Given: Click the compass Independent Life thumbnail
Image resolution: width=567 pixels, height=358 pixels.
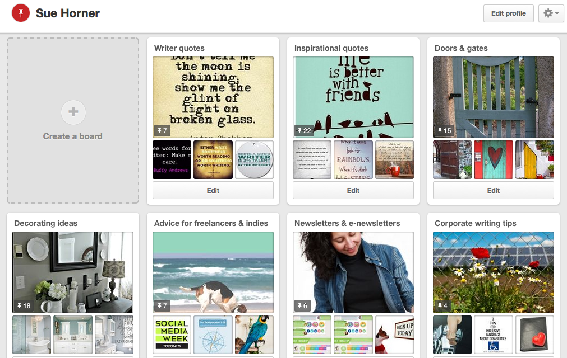Looking at the screenshot, I should pos(213,335).
